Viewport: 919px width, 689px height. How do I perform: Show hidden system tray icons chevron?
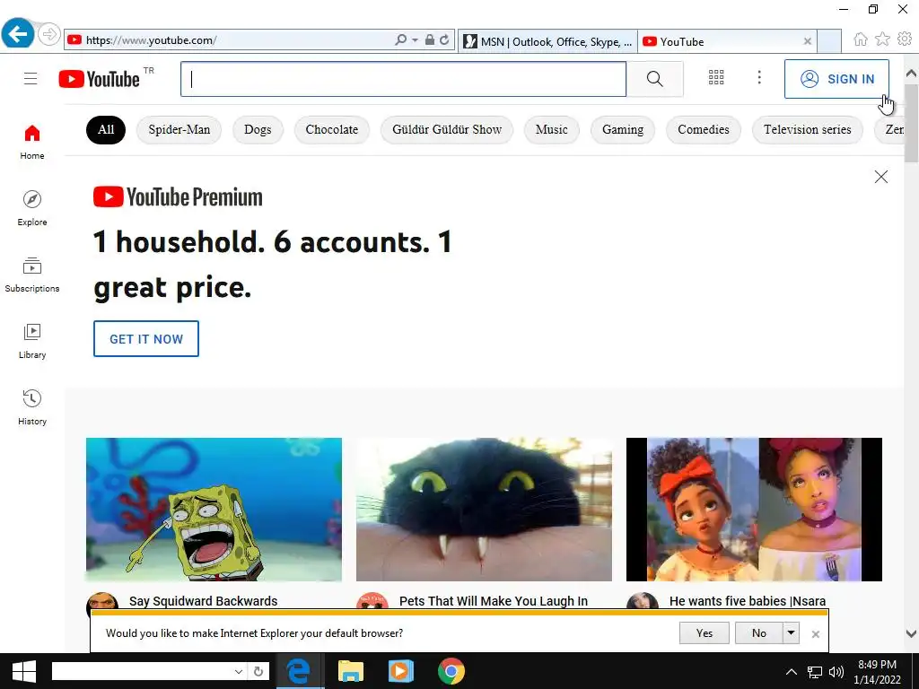point(791,672)
